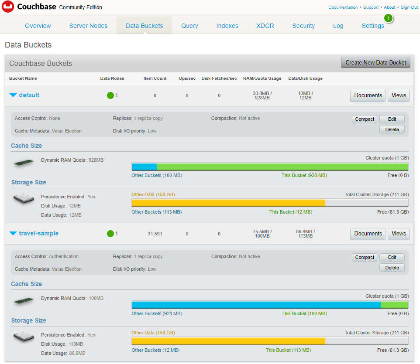This screenshot has width=420, height=364.
Task: Click the green node status dot for default
Action: click(110, 95)
